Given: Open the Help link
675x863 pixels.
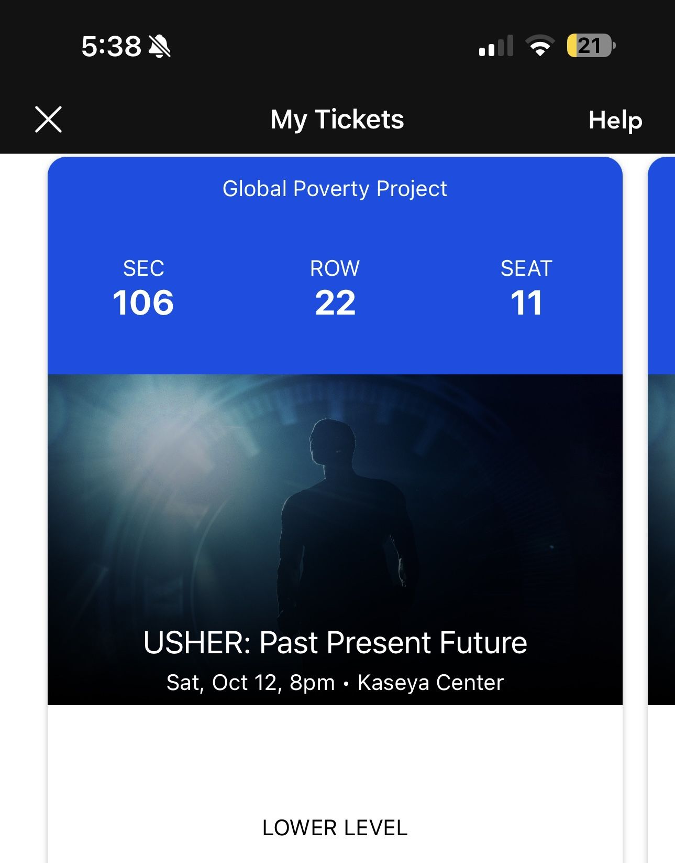Looking at the screenshot, I should (615, 120).
